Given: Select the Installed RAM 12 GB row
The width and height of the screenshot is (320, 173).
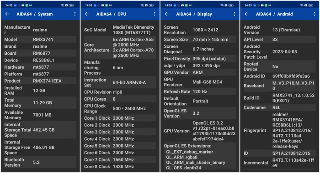Looking at the screenshot, I should coord(40,91).
